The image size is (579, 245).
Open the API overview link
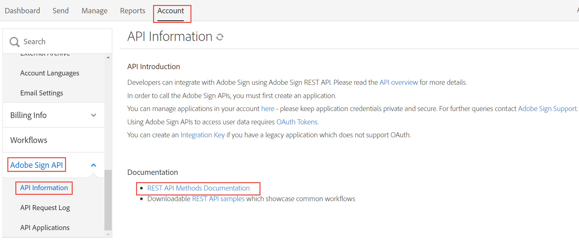coord(398,82)
